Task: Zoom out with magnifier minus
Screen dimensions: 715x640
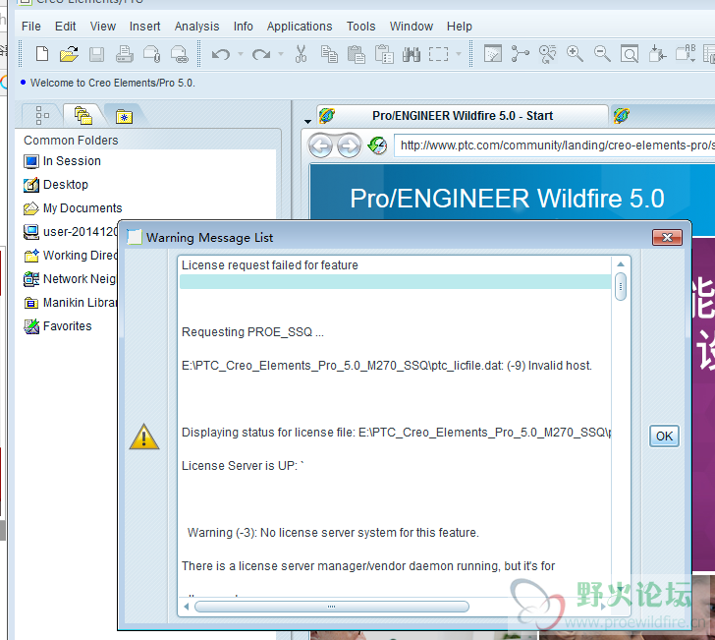Action: coord(602,54)
